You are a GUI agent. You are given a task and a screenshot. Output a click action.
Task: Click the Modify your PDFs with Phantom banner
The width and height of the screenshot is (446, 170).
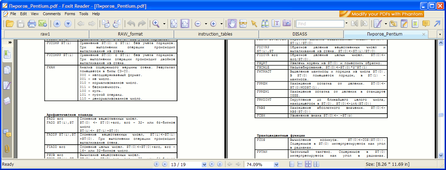point(381,14)
